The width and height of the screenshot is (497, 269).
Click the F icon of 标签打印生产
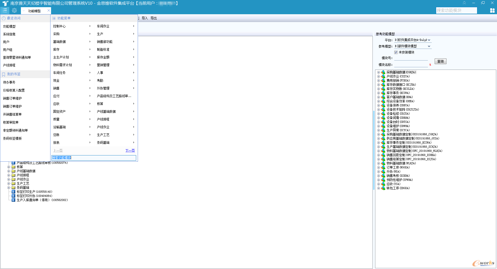(x=13, y=192)
